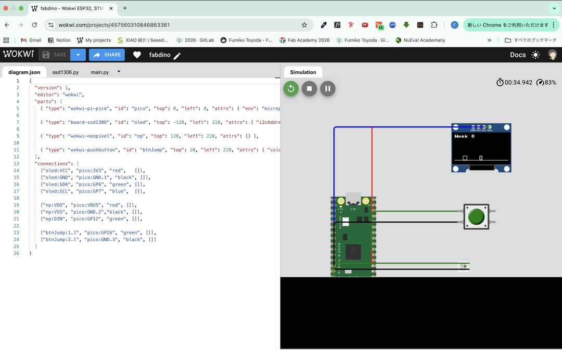Click the eyedropper extension icon

[x=324, y=25]
